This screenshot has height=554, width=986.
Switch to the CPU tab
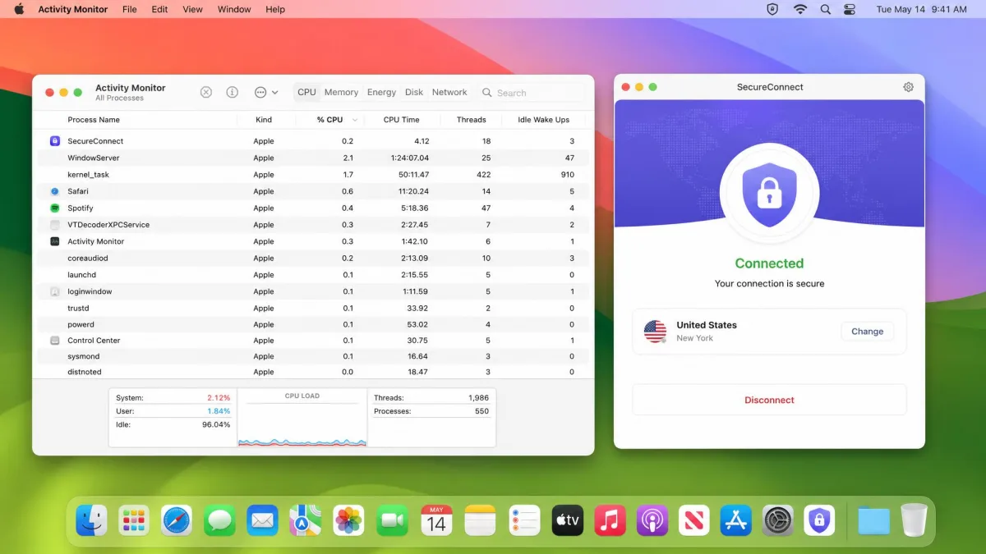(x=306, y=93)
